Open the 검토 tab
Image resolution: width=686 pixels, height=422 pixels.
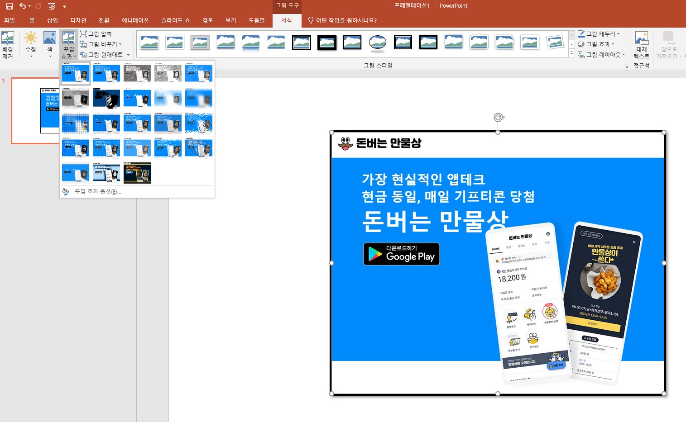pyautogui.click(x=208, y=20)
